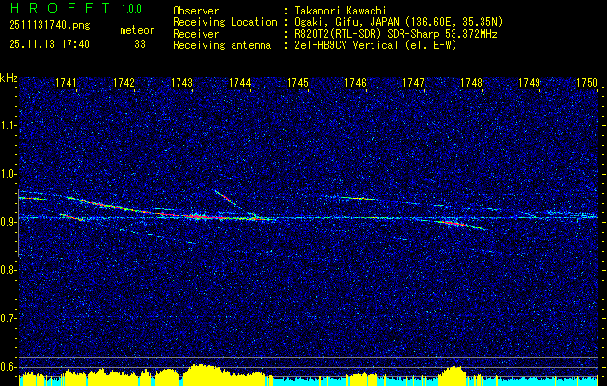Click the HROFFT title text

click(60, 8)
